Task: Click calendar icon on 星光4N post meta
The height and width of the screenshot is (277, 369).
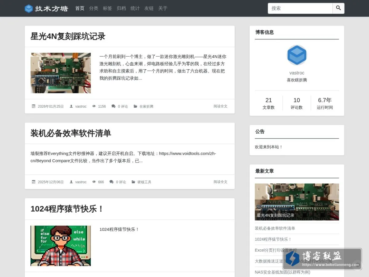Action: (34, 106)
